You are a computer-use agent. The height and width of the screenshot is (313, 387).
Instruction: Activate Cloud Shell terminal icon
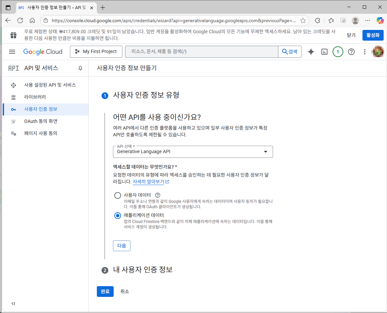pyautogui.click(x=324, y=52)
